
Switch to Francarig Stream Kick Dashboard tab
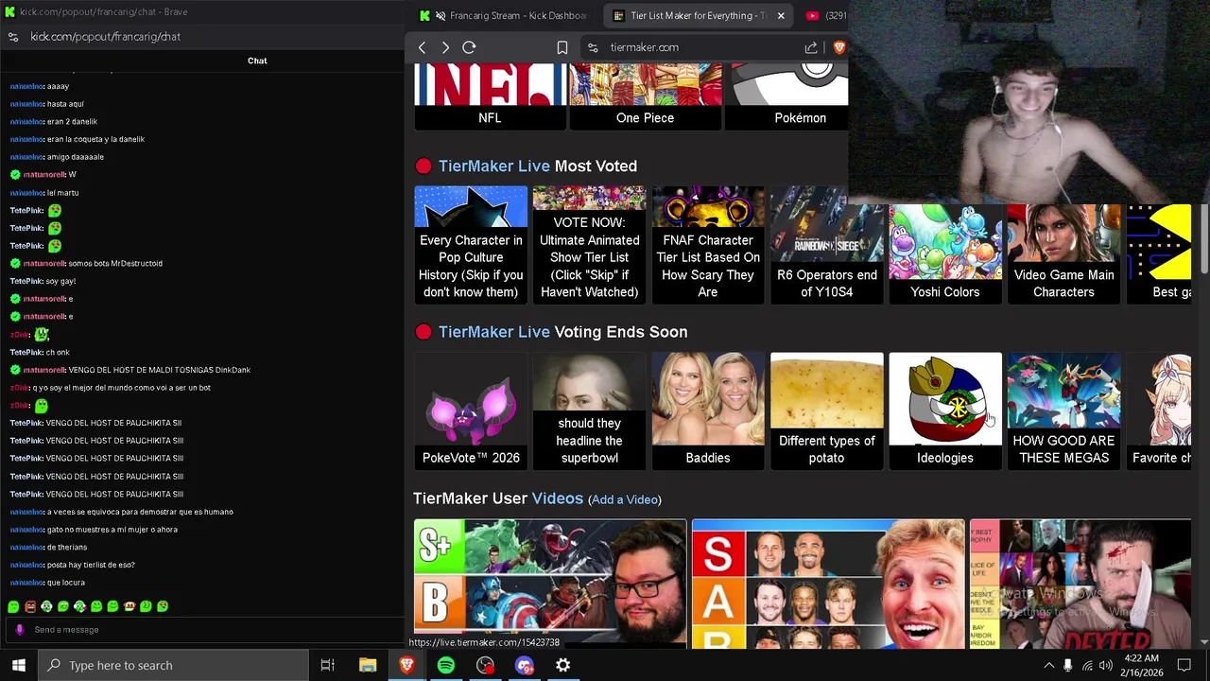(505, 15)
